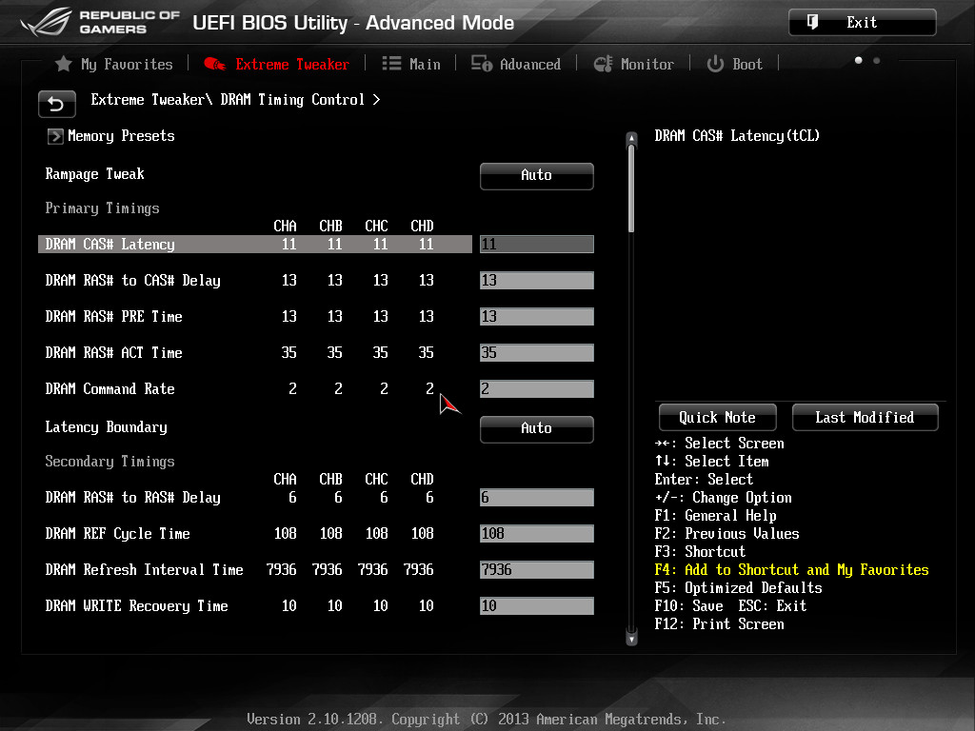Click the Last Modified button
Screen dimensions: 975x731
(x=865, y=417)
